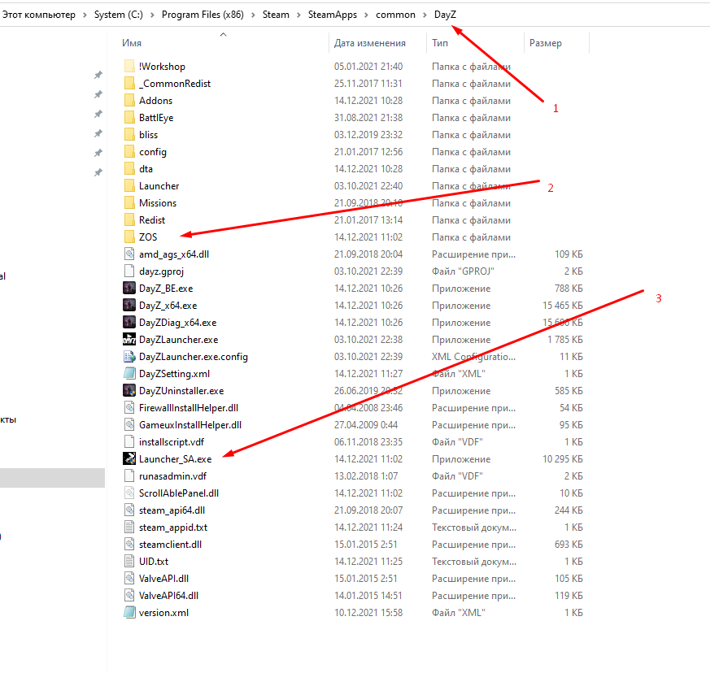Select the BattlEye folder icon
Image resolution: width=710 pixels, height=673 pixels.
click(129, 118)
